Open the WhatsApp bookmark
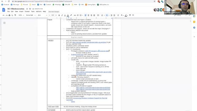Image resolution: width=197 pixels, height=111 pixels. tap(57, 5)
